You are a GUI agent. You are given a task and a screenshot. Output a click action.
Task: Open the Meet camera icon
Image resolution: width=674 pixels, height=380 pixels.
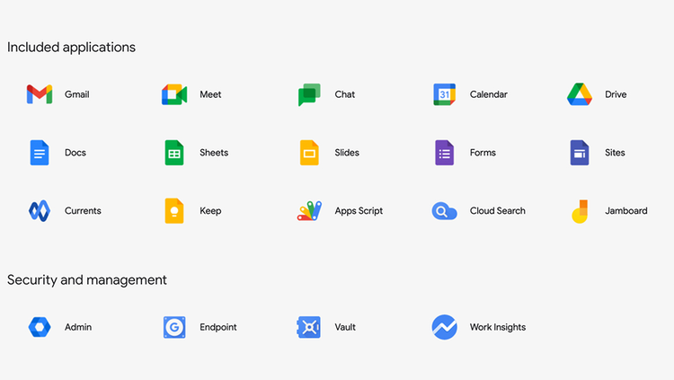pos(174,94)
